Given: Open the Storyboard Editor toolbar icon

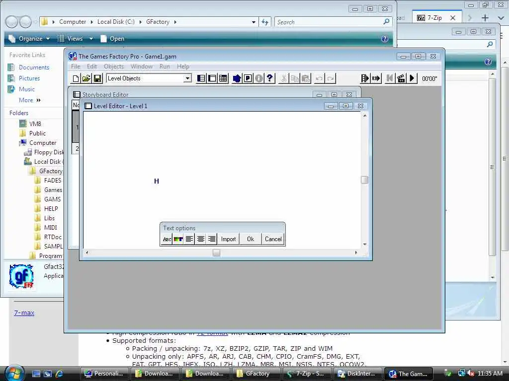Looking at the screenshot, I should [201, 78].
